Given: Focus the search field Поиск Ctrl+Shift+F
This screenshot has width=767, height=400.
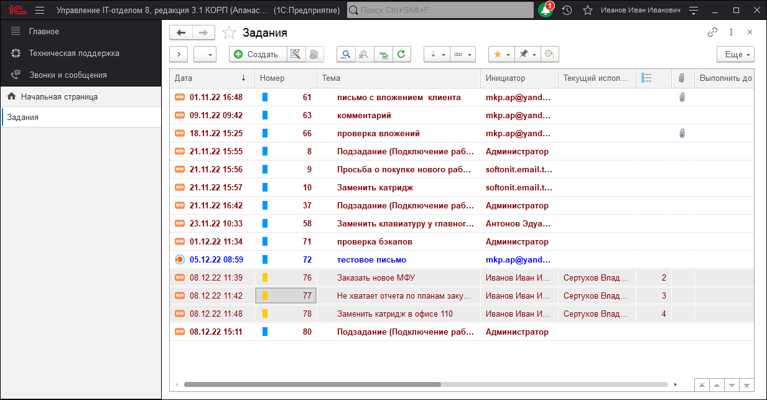Looking at the screenshot, I should (x=440, y=11).
